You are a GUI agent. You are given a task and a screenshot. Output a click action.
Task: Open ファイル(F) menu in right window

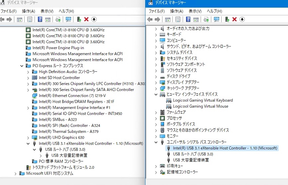156,11
